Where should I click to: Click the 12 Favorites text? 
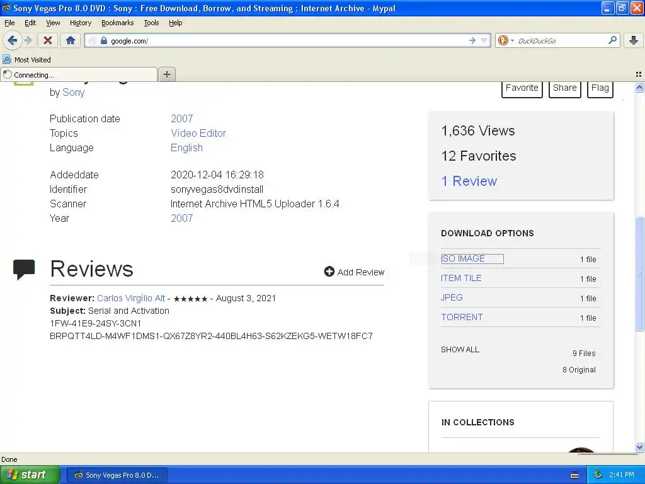click(x=479, y=156)
